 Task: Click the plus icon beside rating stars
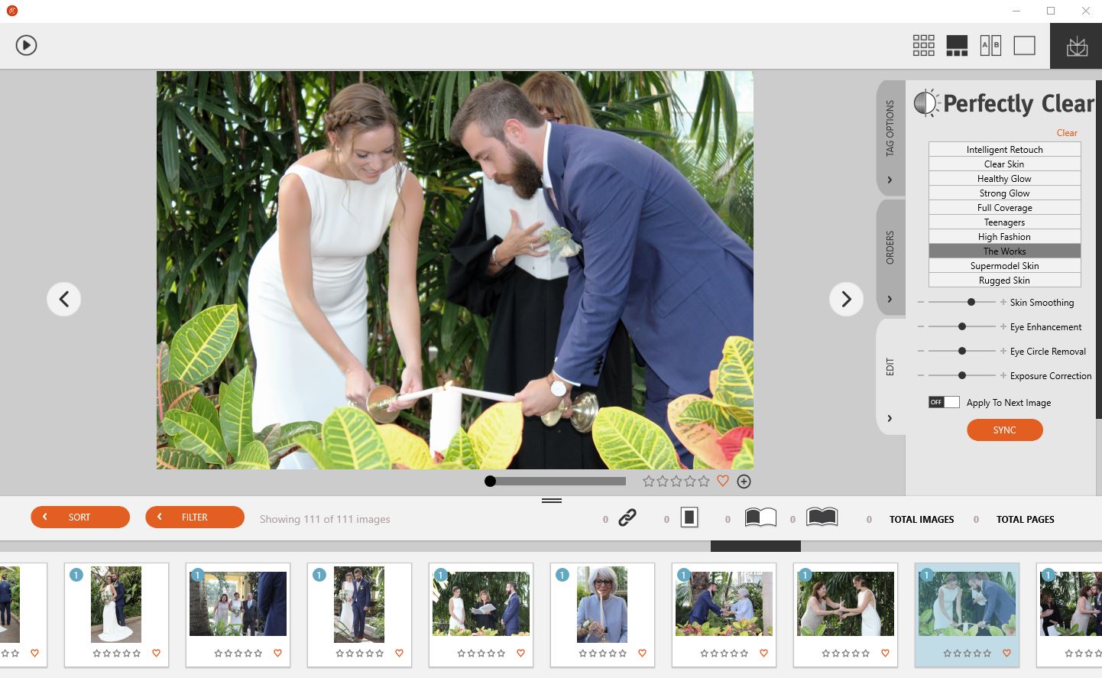[x=744, y=481]
